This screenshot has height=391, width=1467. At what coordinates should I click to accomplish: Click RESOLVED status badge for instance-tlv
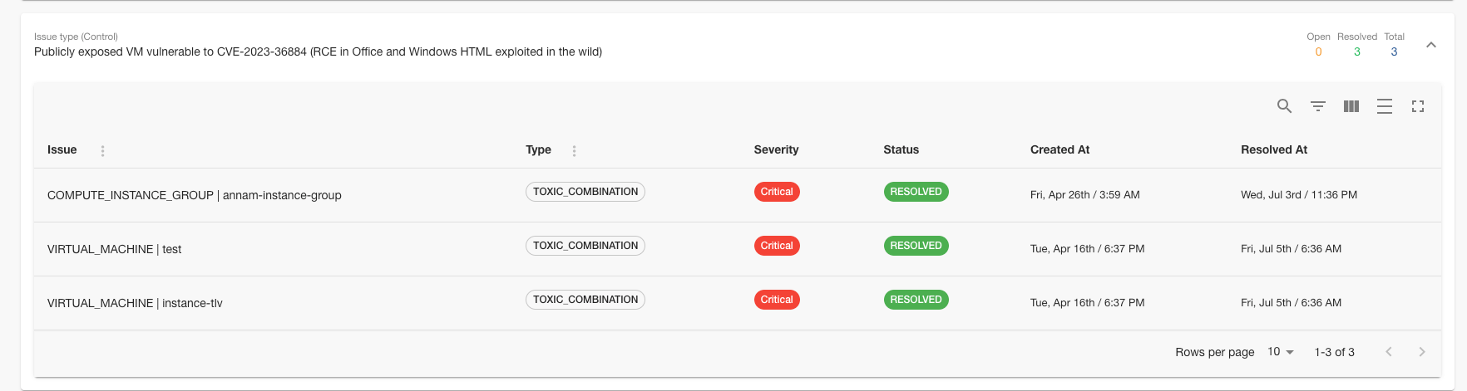coord(916,300)
